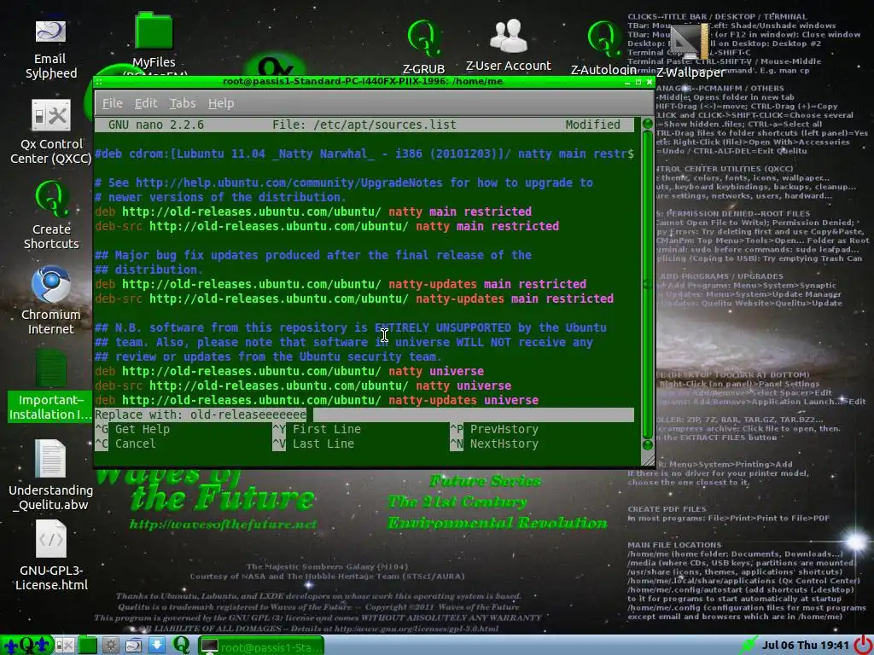Click the '^P PrevHstory' nano shortcut
874x655 pixels.
pyautogui.click(x=494, y=429)
